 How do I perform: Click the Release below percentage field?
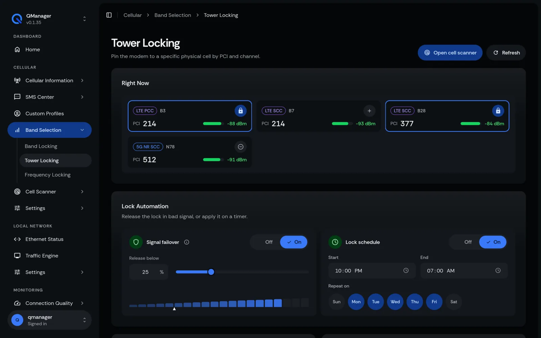click(x=148, y=272)
